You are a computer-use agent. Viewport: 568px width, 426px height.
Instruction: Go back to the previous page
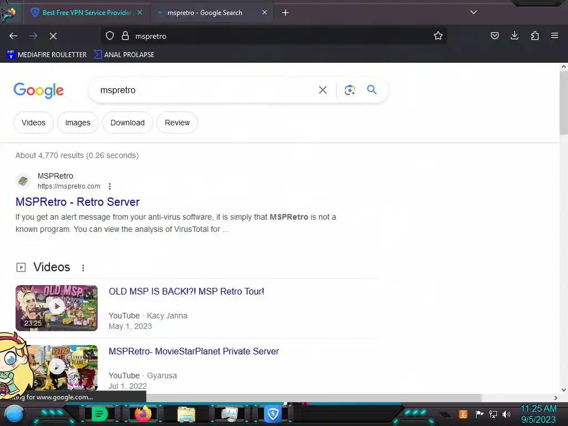(x=13, y=36)
